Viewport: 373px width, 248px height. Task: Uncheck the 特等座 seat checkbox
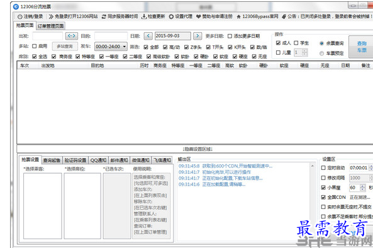point(78,57)
